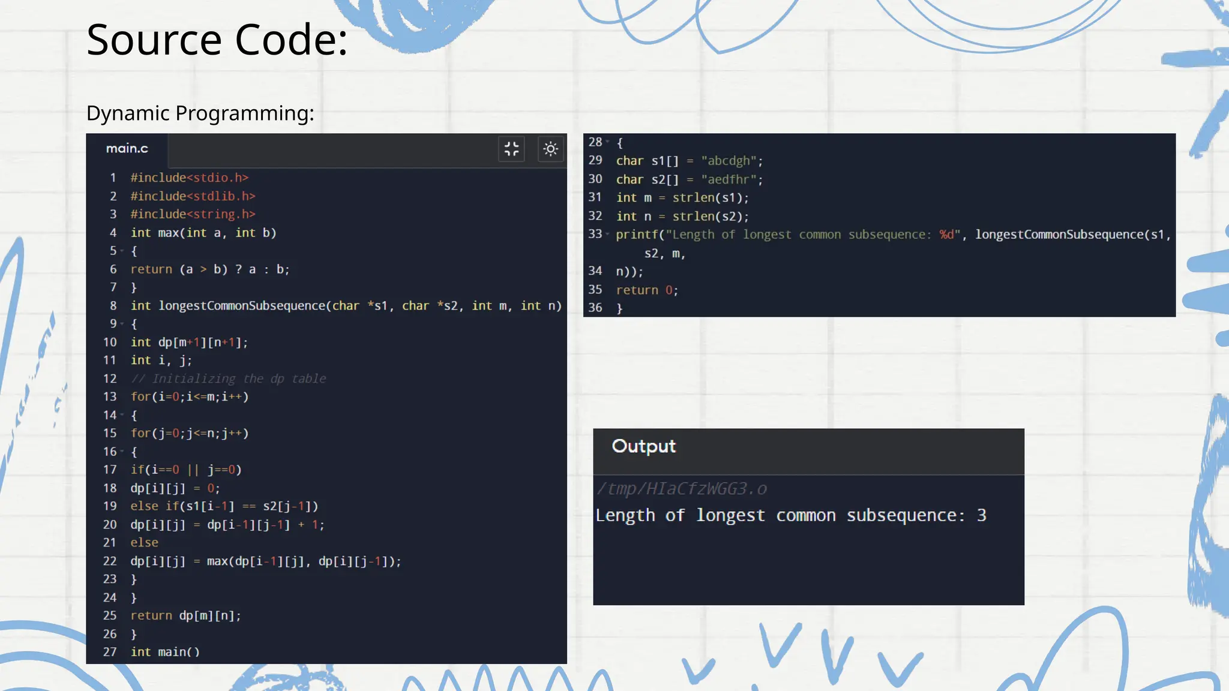The height and width of the screenshot is (691, 1229).
Task: Click the 'Dynamic Programming:' subtitle
Action: [200, 113]
